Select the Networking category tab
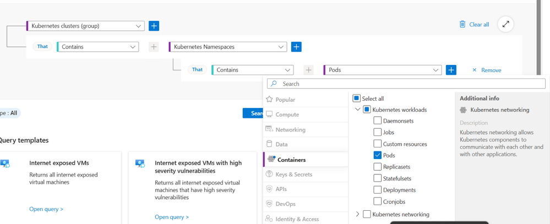Image resolution: width=550 pixels, height=224 pixels. pyautogui.click(x=305, y=129)
